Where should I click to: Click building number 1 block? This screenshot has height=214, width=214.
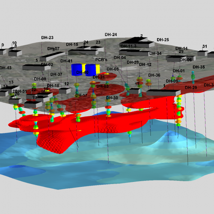162,93
